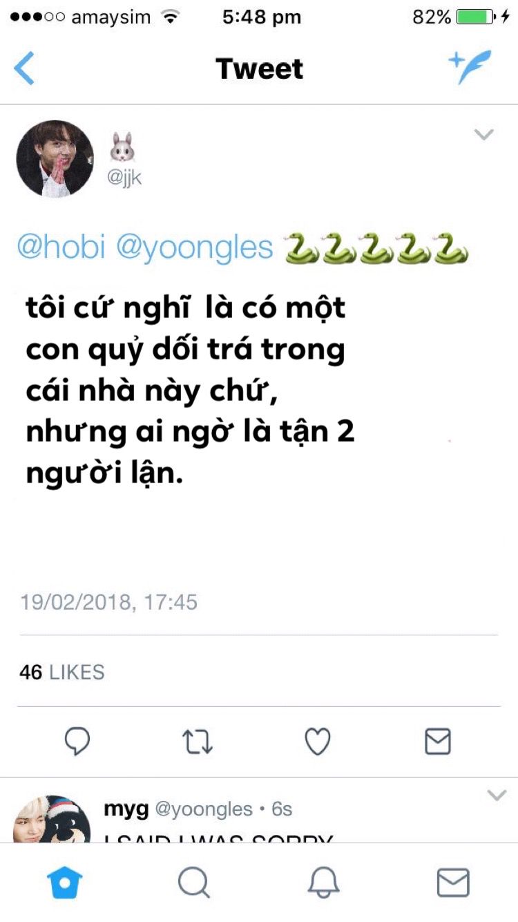Tap the @jjk username handle
This screenshot has height=922, width=518.
pyautogui.click(x=124, y=178)
